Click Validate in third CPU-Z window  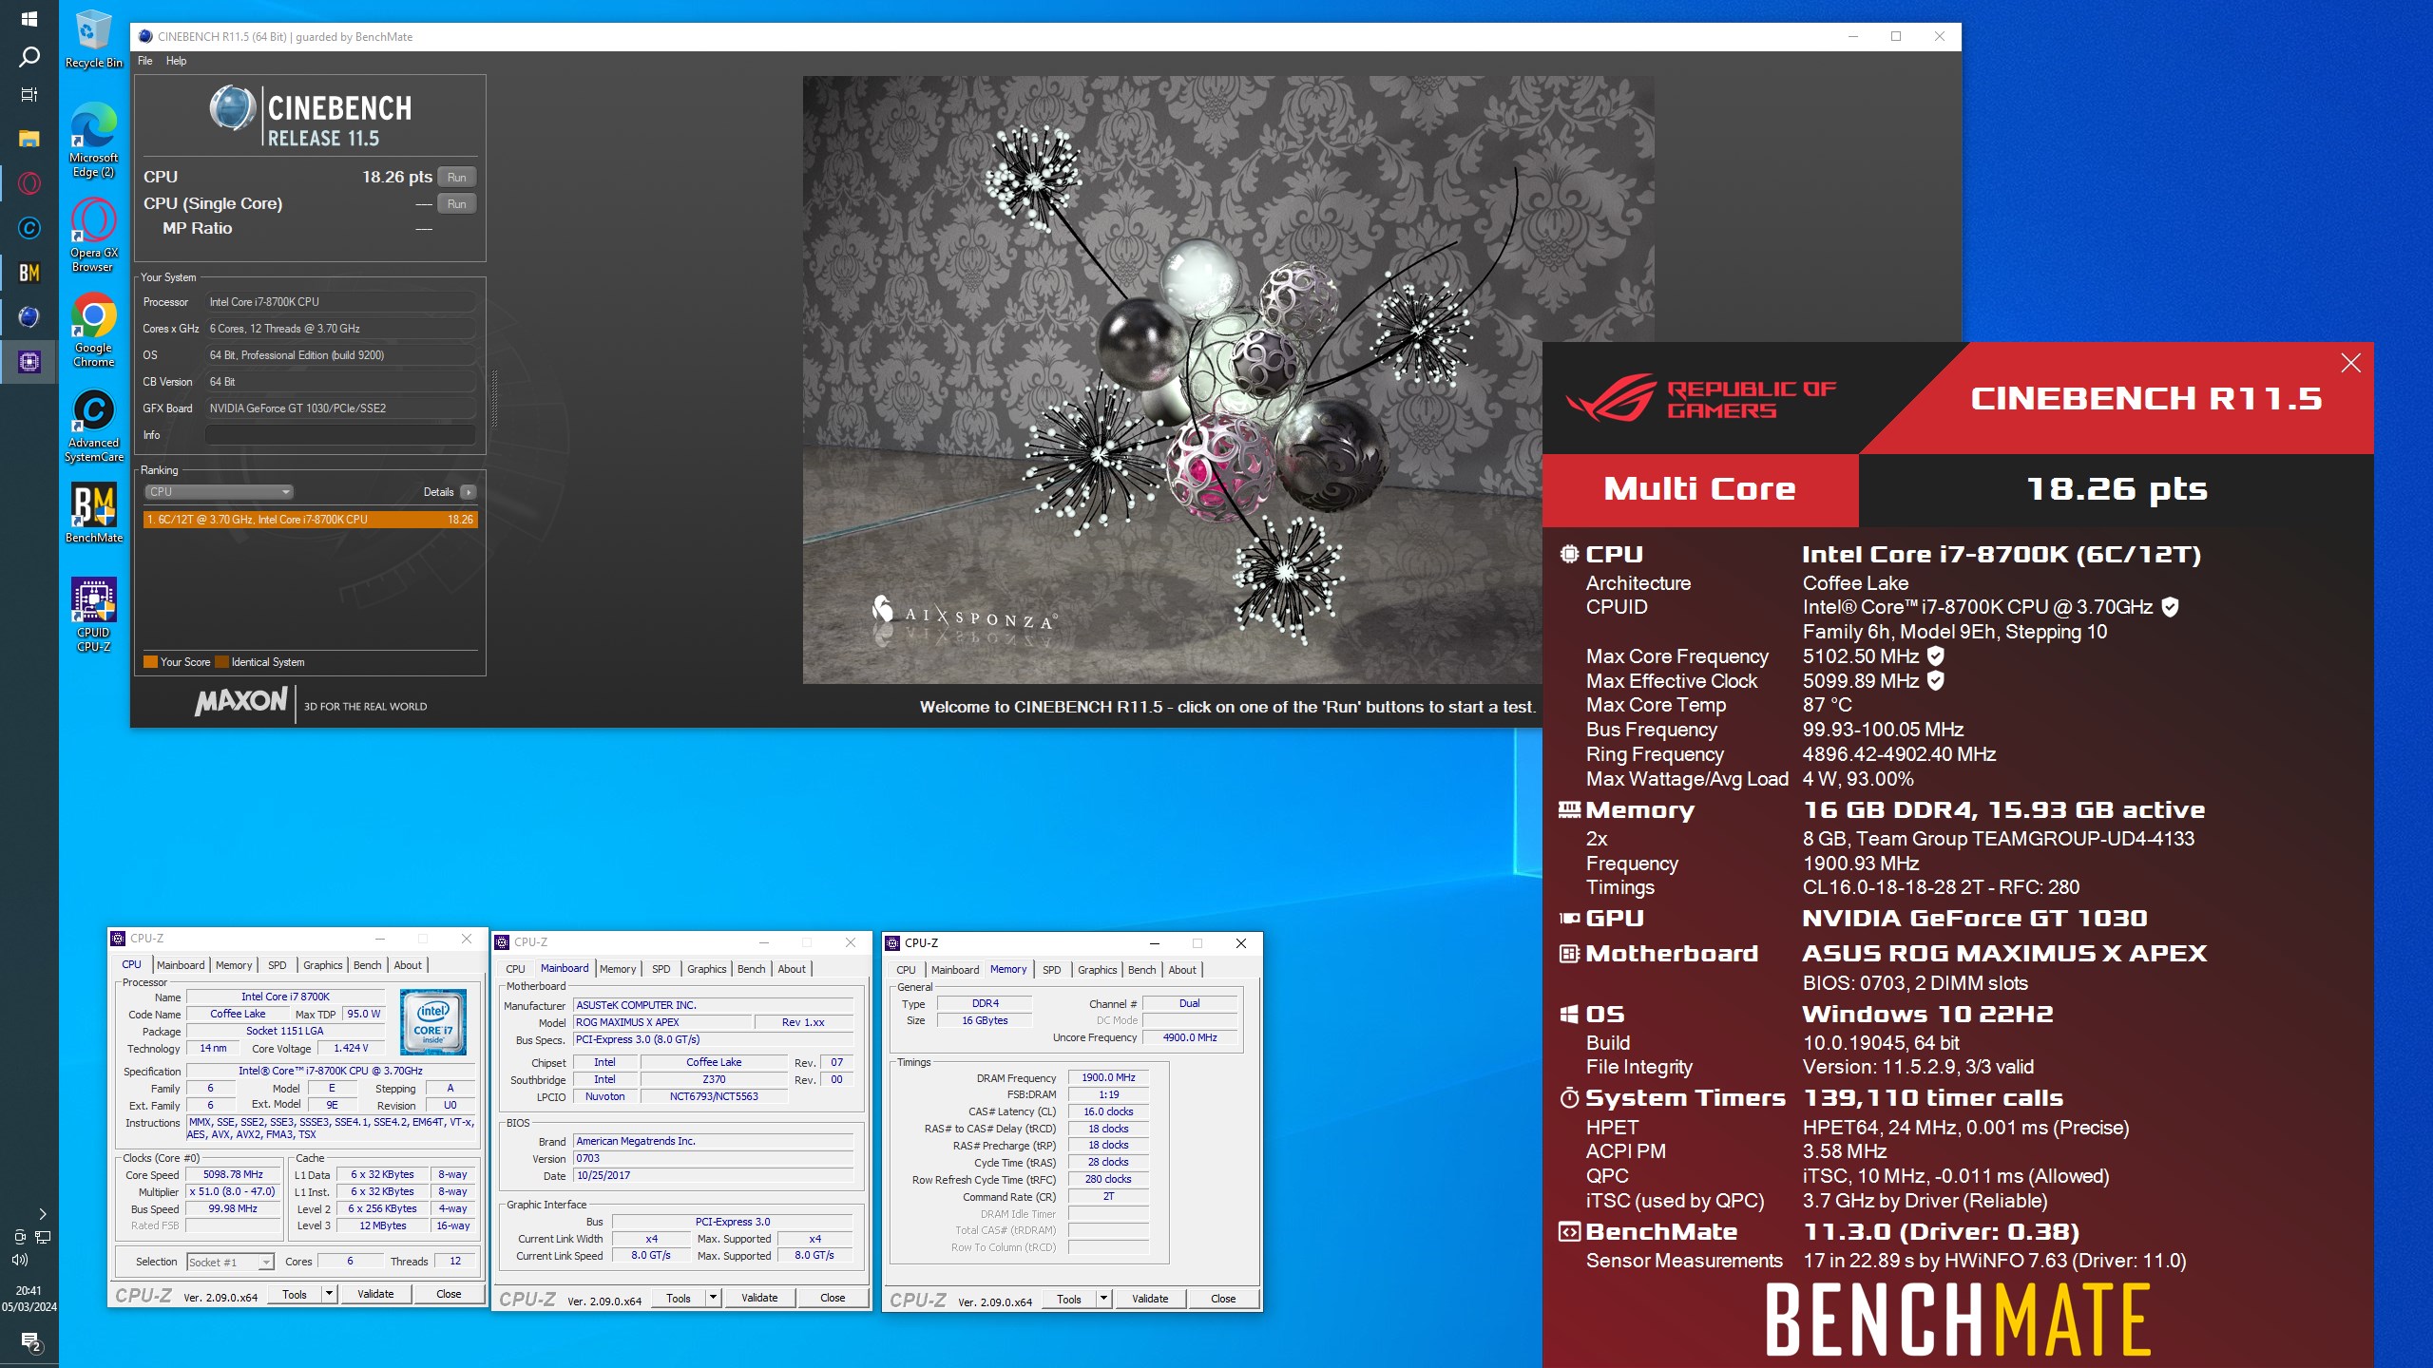point(1150,1299)
